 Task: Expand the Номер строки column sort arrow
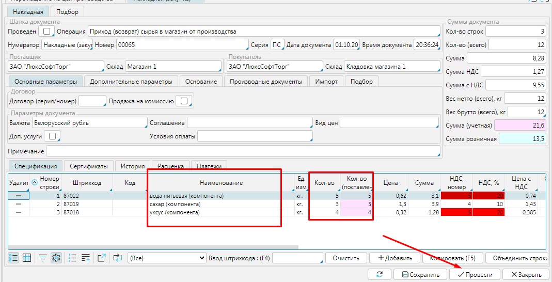(x=35, y=182)
